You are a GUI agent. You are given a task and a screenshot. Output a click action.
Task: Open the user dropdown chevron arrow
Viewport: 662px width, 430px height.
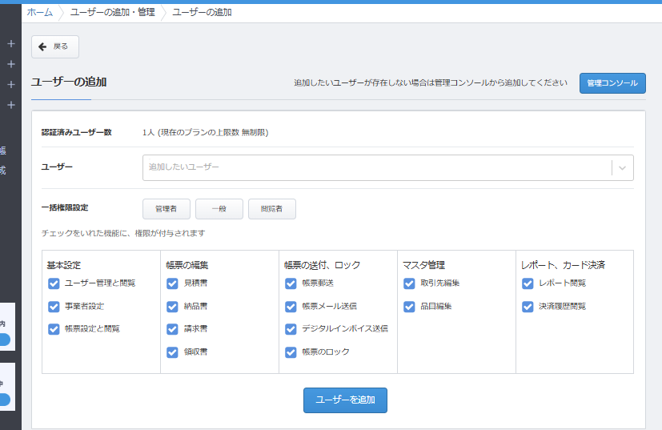pos(623,167)
